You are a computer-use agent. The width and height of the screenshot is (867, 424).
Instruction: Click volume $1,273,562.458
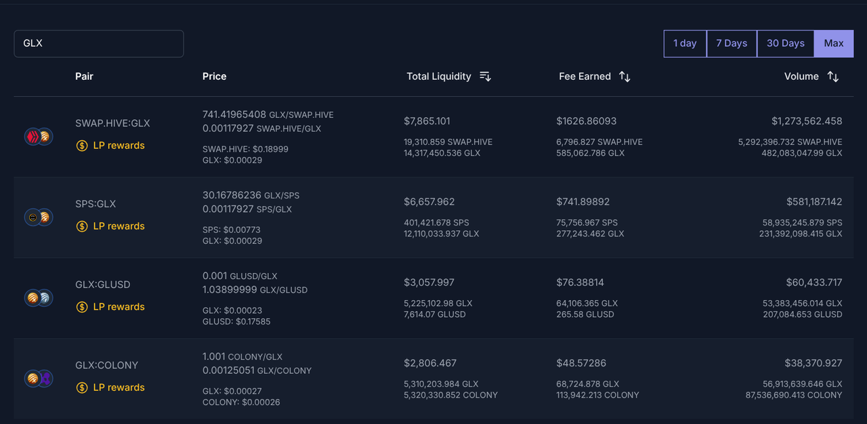807,121
